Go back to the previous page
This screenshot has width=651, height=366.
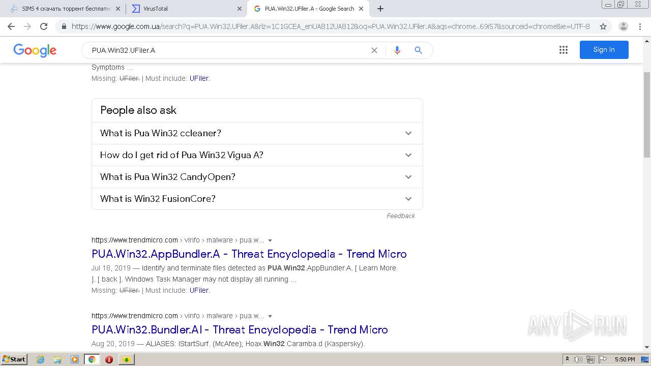point(11,26)
